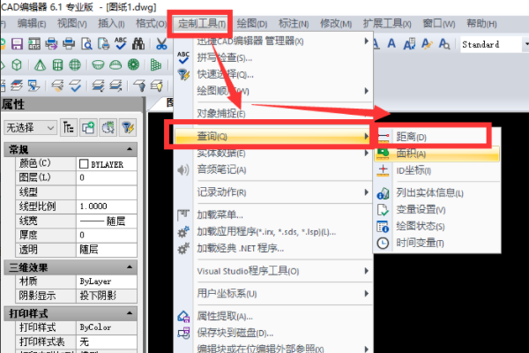Select the dome primitive icon

[x=115, y=64]
